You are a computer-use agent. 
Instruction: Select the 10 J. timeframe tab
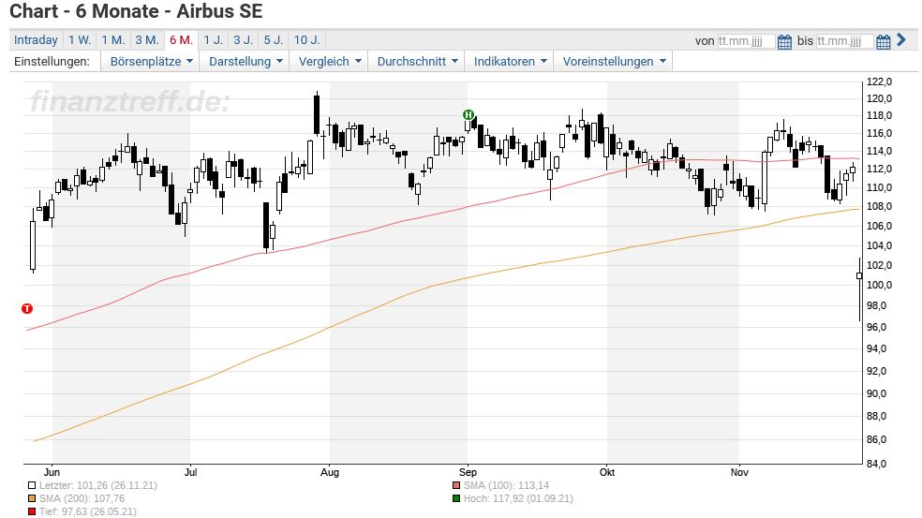(307, 40)
